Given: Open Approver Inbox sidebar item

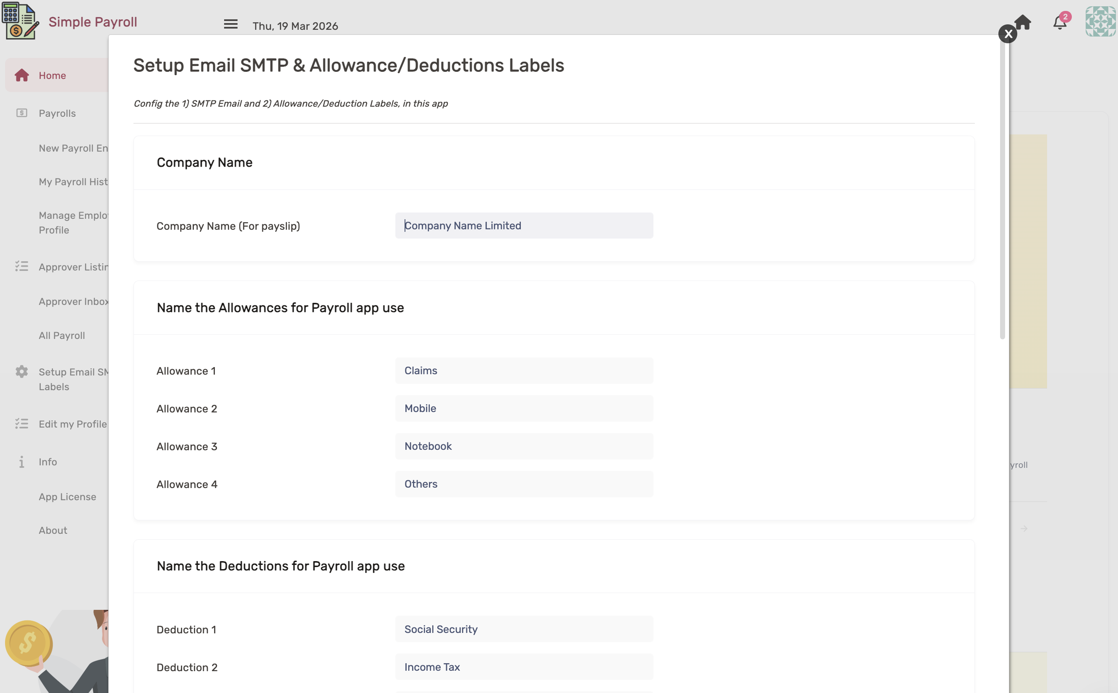Looking at the screenshot, I should coord(73,301).
